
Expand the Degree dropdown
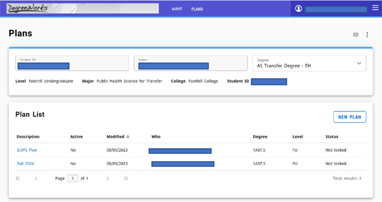tap(359, 63)
